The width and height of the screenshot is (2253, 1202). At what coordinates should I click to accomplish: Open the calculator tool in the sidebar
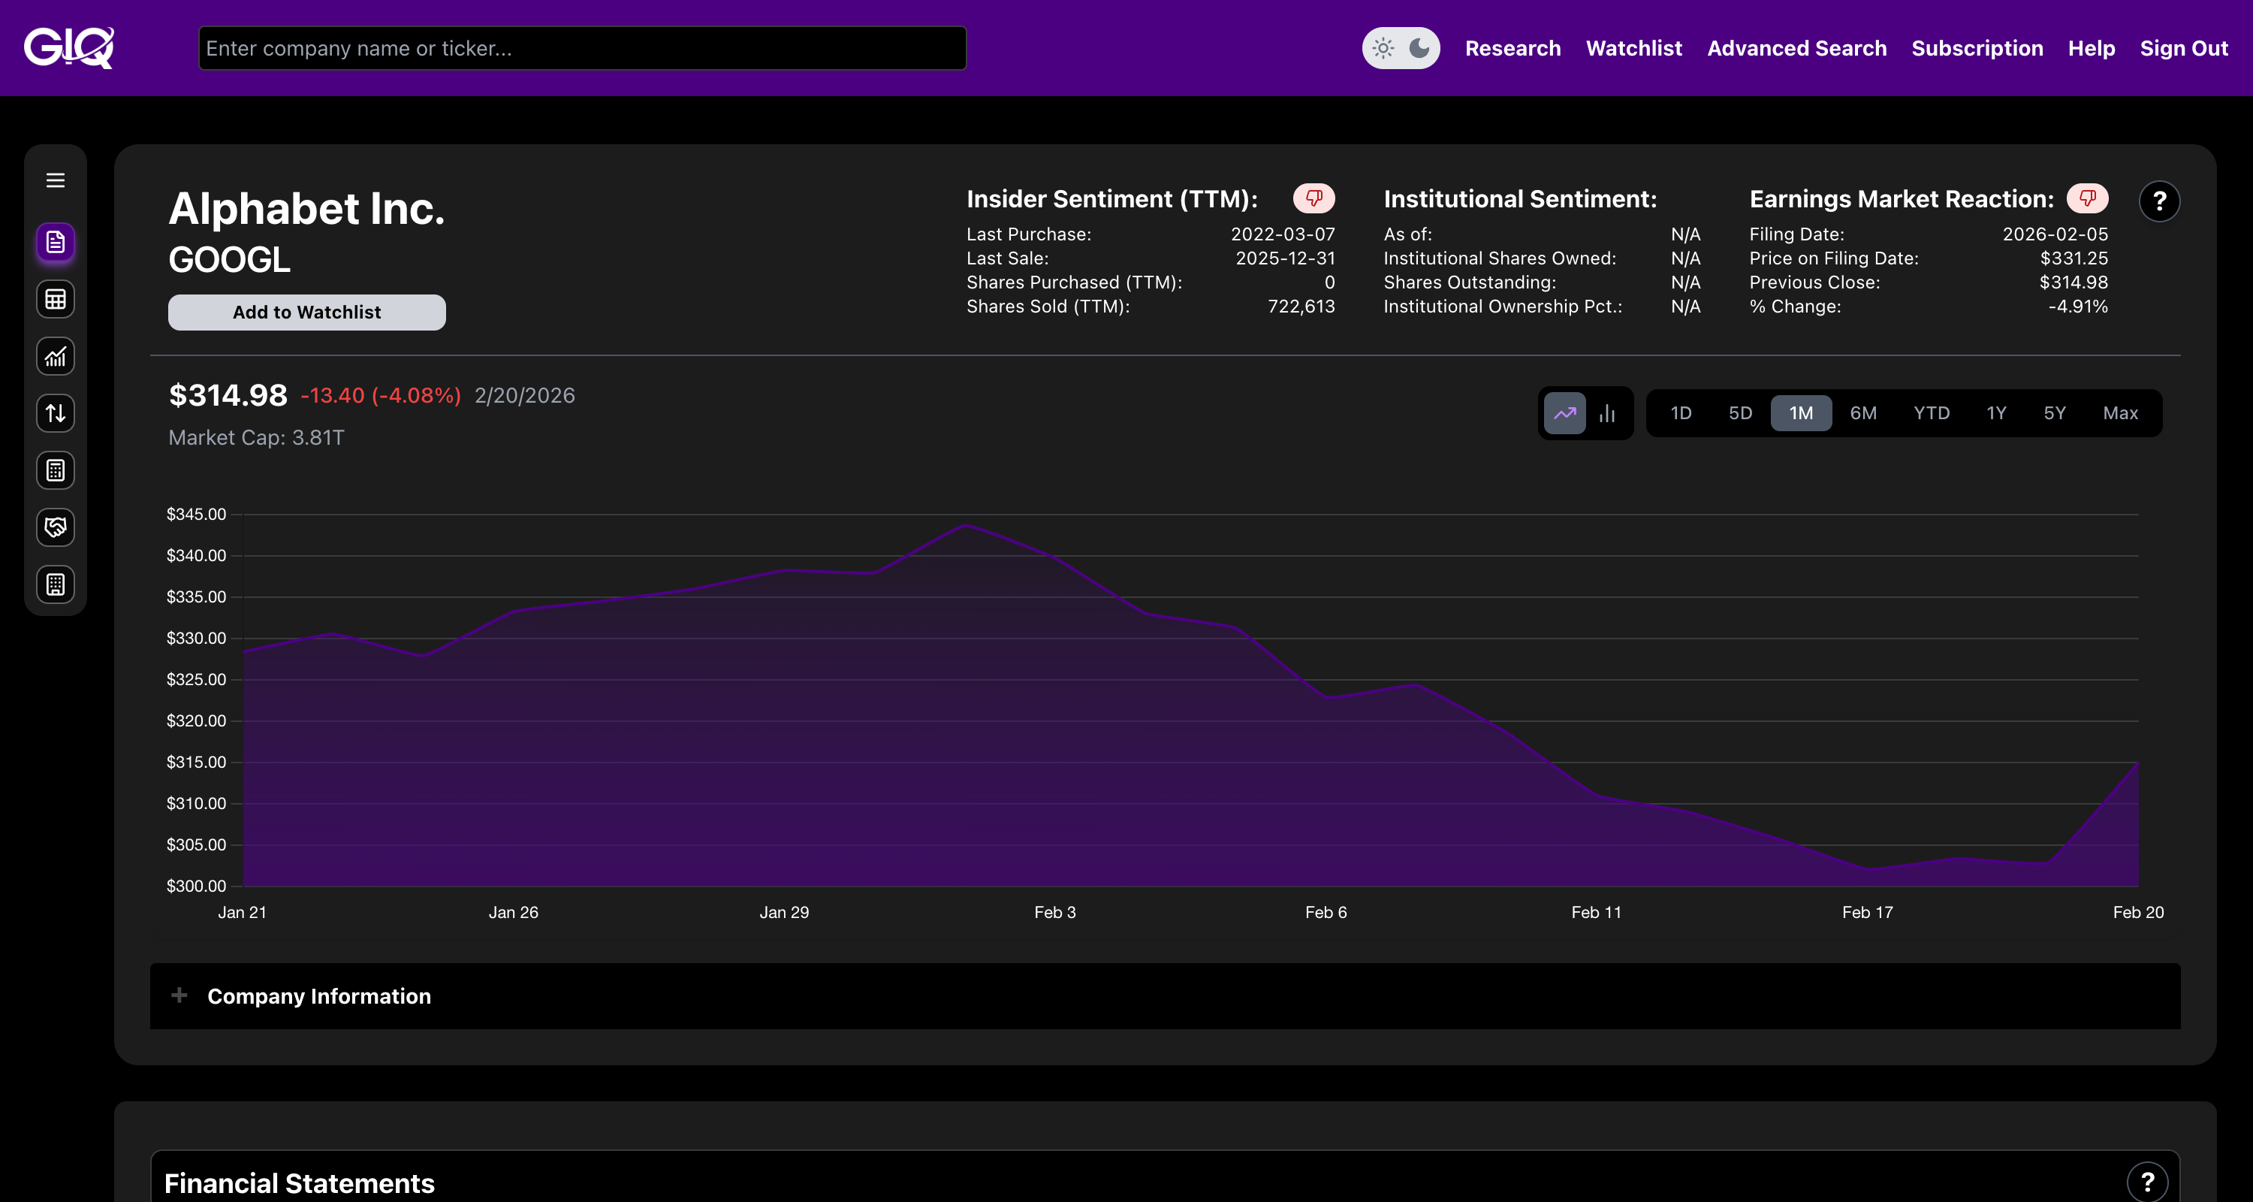click(x=55, y=470)
